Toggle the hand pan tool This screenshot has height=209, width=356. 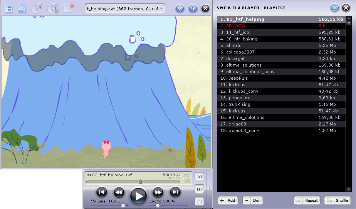pos(199,201)
